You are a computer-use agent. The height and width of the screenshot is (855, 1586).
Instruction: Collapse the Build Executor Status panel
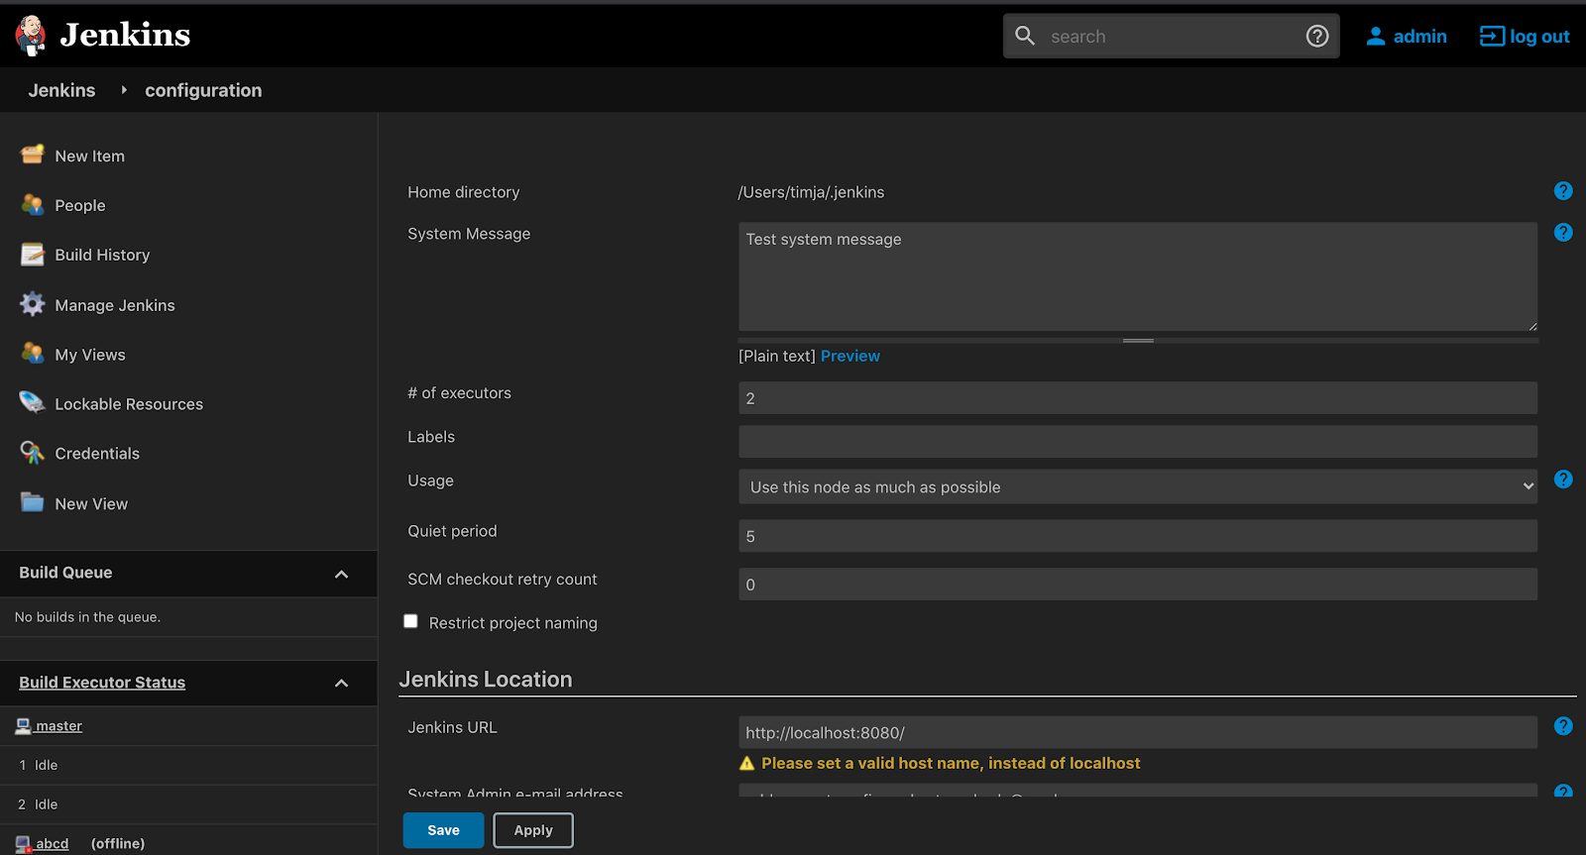pyautogui.click(x=342, y=683)
